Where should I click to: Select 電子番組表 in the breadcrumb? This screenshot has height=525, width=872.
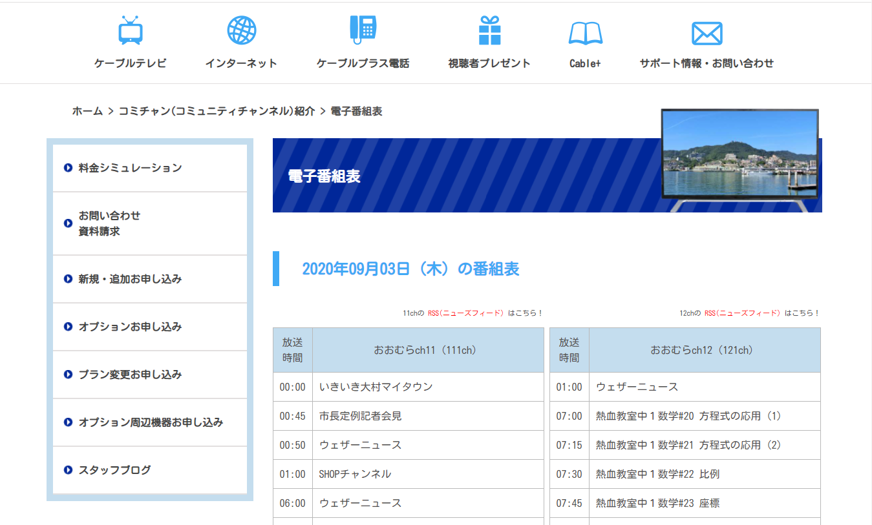[x=356, y=111]
